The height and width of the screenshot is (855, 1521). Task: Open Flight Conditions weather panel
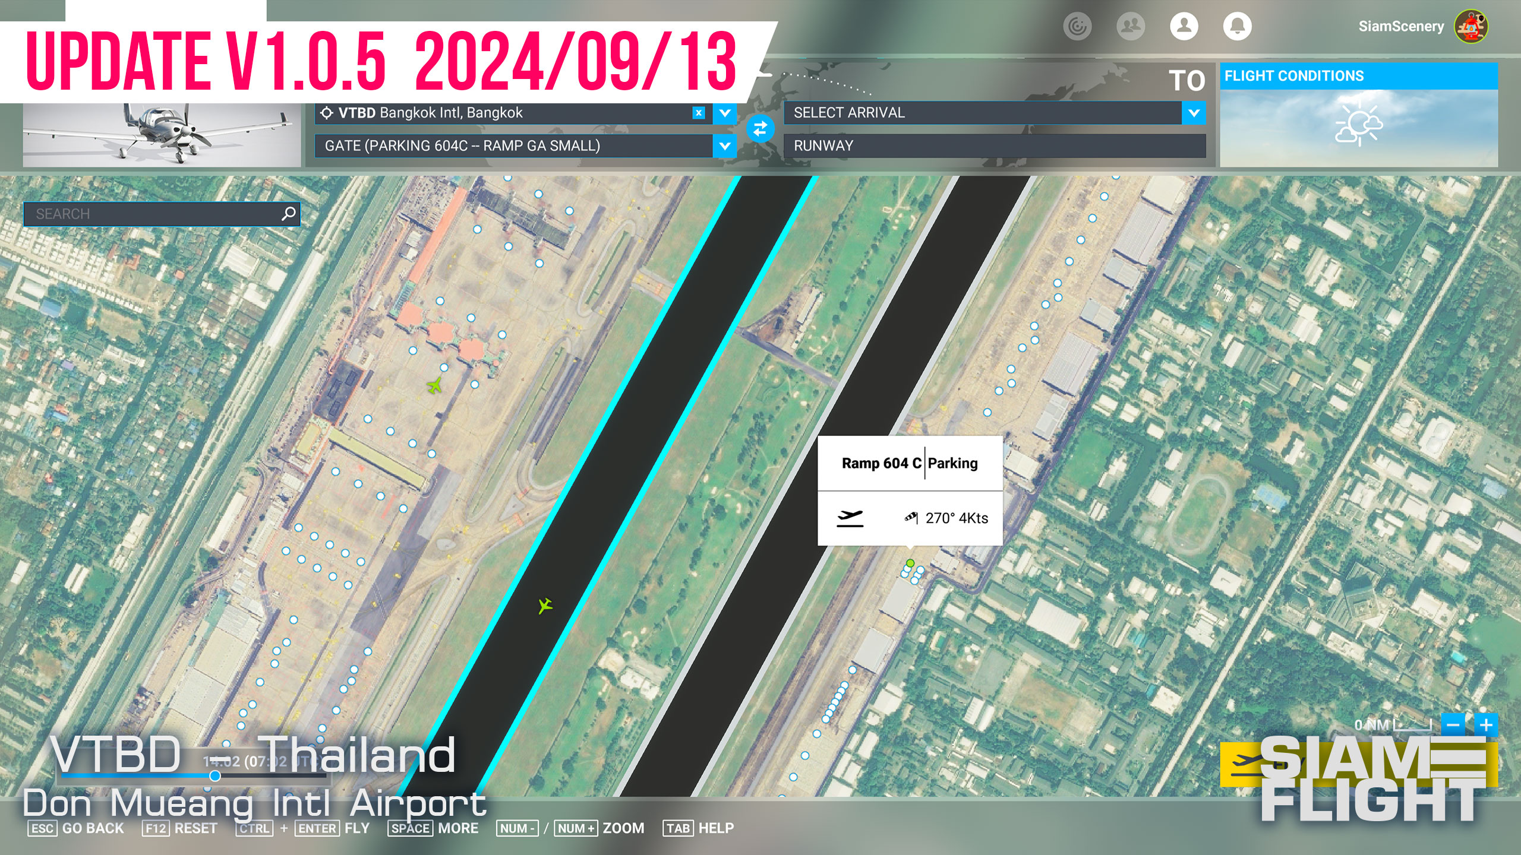click(1359, 115)
